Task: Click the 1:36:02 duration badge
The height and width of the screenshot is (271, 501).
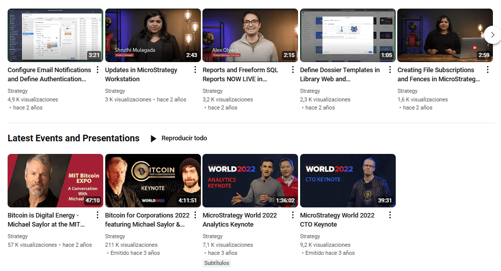Action: [x=285, y=200]
